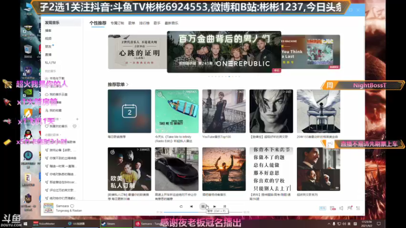Screen dimensions: 406x228
Task: Open the You Think a Last banner
Action: pos(311,52)
